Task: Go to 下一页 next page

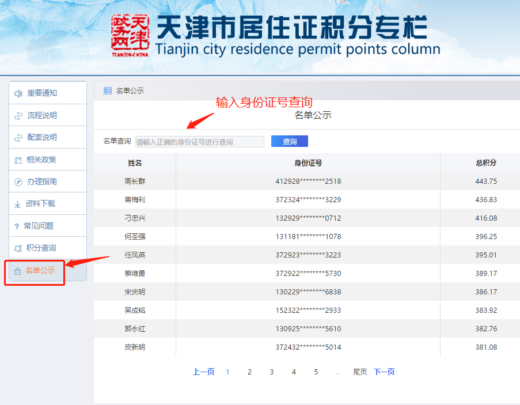Action: [x=384, y=372]
